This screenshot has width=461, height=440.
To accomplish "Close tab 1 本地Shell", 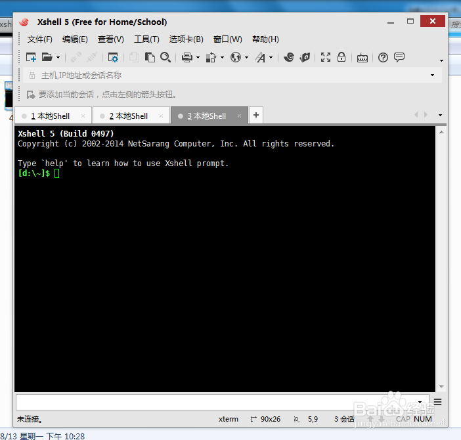I will click(x=83, y=116).
